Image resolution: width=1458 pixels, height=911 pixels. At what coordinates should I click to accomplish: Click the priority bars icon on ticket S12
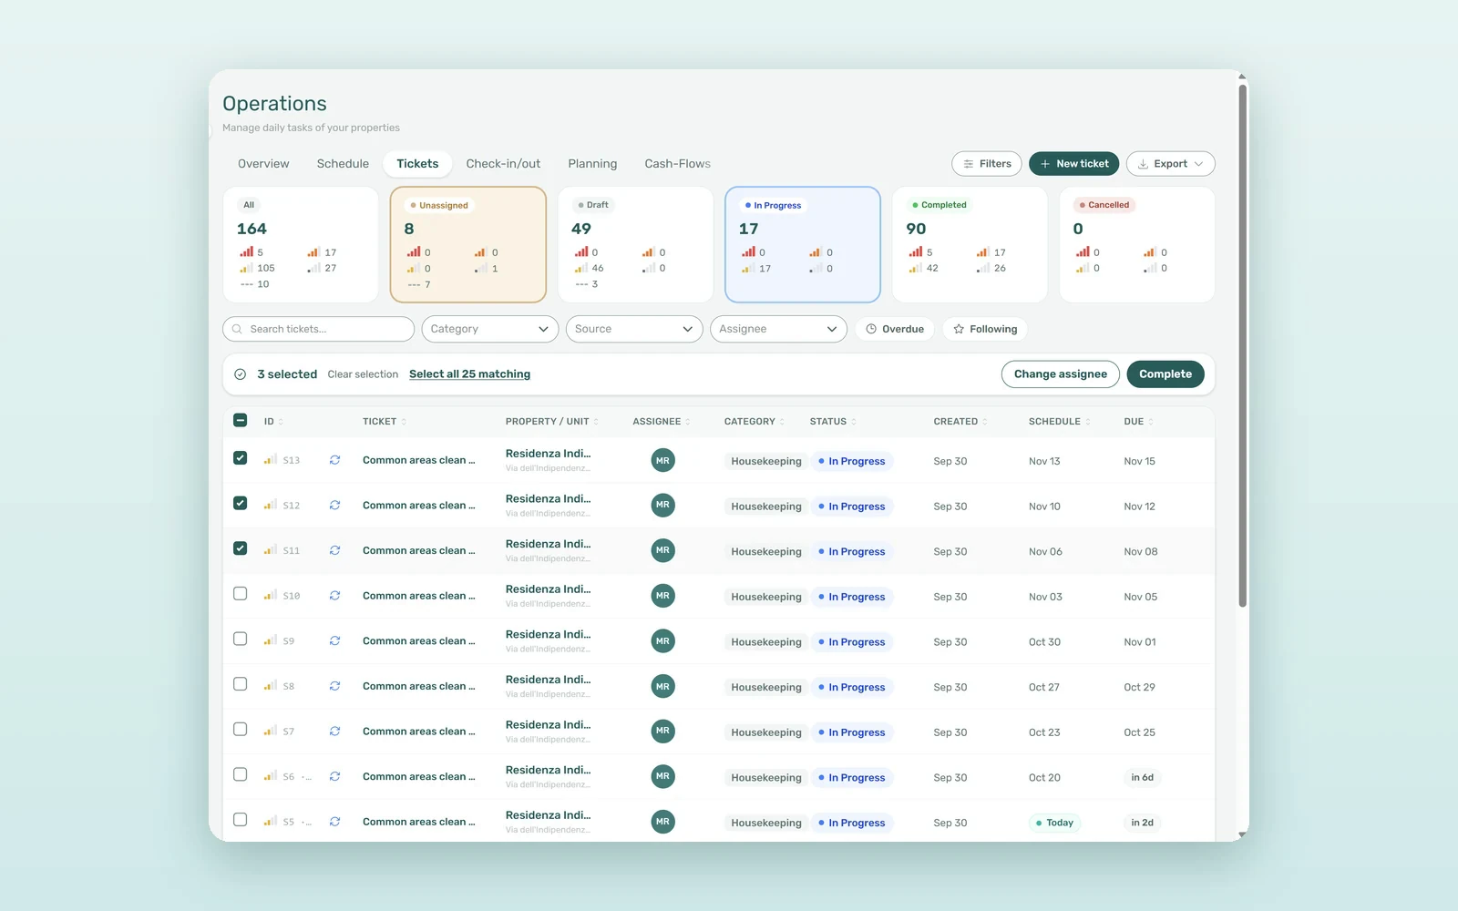(x=271, y=505)
